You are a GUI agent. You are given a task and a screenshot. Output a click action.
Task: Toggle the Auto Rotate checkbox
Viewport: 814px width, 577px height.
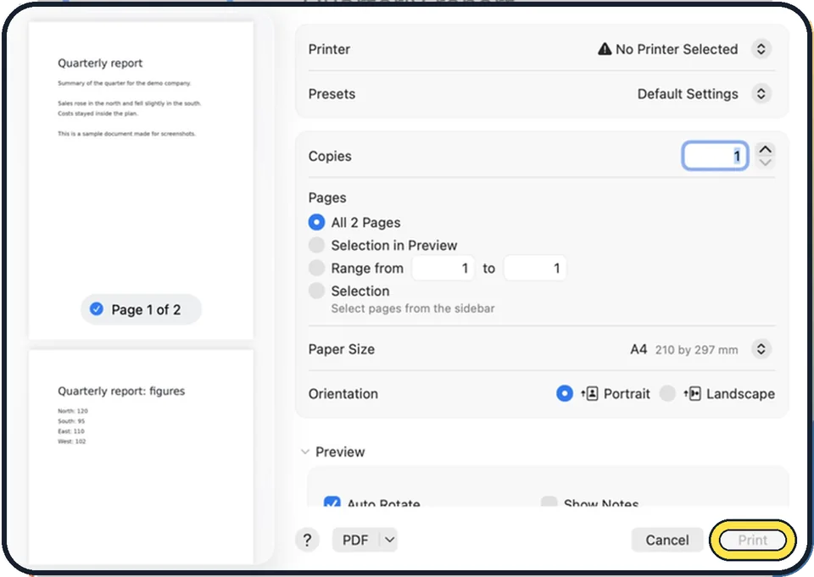332,502
